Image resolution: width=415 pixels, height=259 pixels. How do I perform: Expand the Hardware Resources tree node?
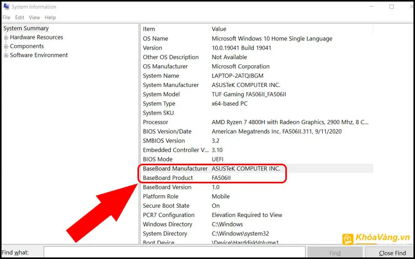click(x=6, y=37)
